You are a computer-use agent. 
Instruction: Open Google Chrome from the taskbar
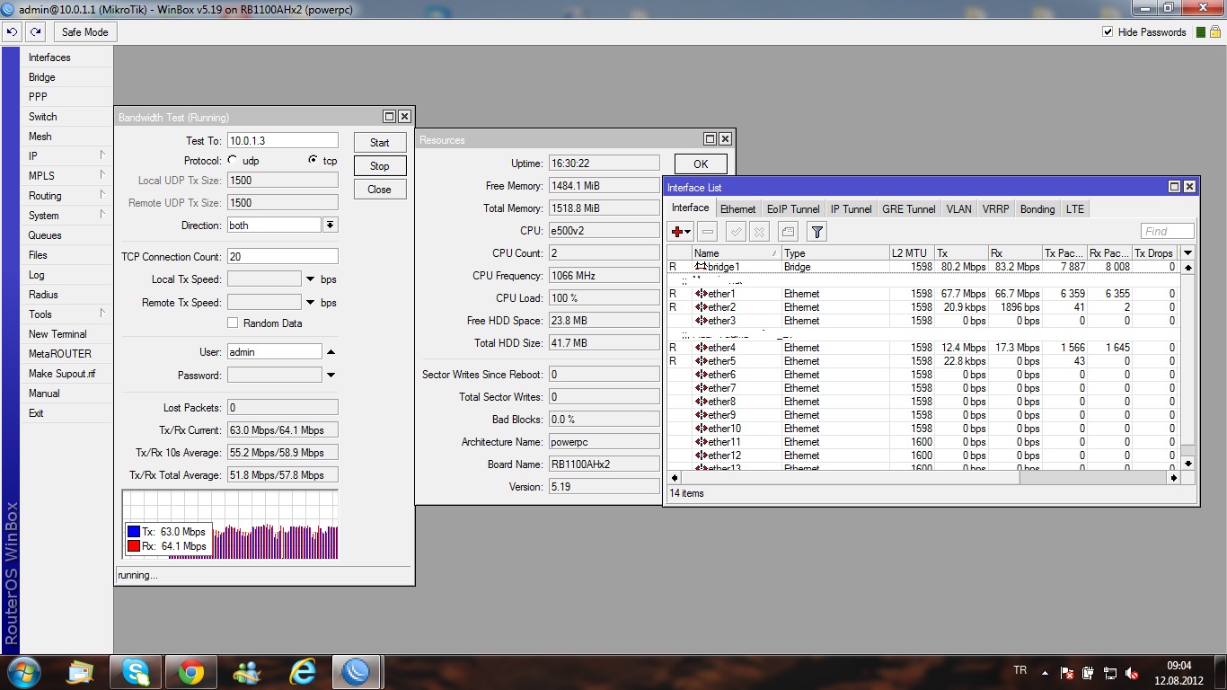click(190, 672)
